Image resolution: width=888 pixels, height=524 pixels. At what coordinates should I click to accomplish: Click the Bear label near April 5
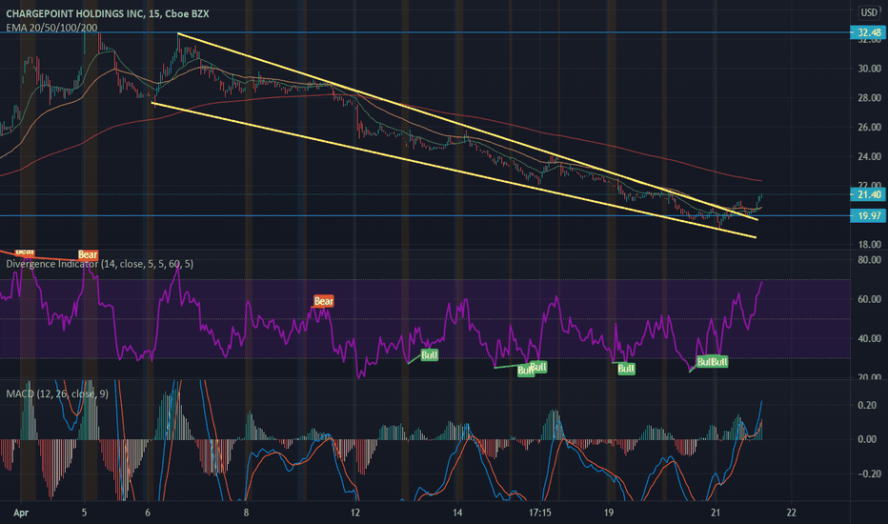pos(88,254)
